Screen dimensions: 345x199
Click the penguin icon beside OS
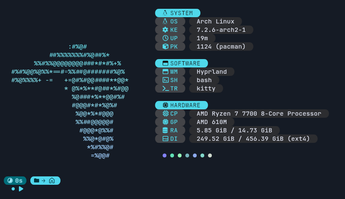165,21
